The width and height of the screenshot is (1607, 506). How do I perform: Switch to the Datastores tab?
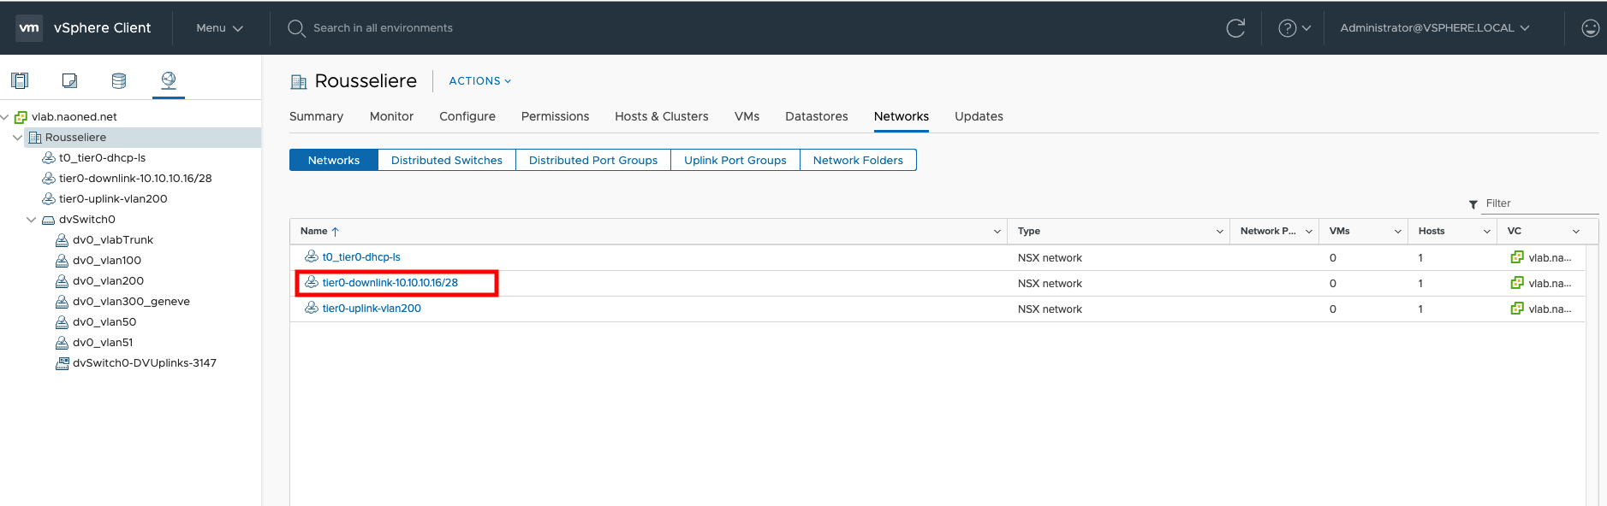pos(816,116)
